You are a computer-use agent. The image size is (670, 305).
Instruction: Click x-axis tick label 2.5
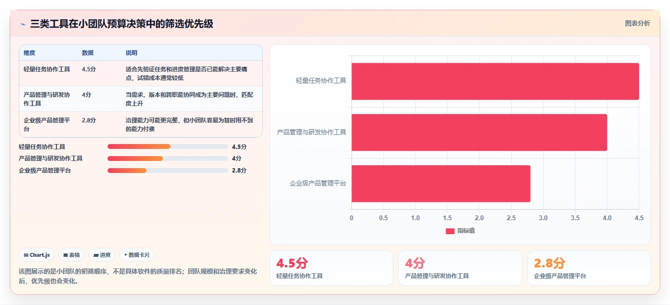point(511,218)
